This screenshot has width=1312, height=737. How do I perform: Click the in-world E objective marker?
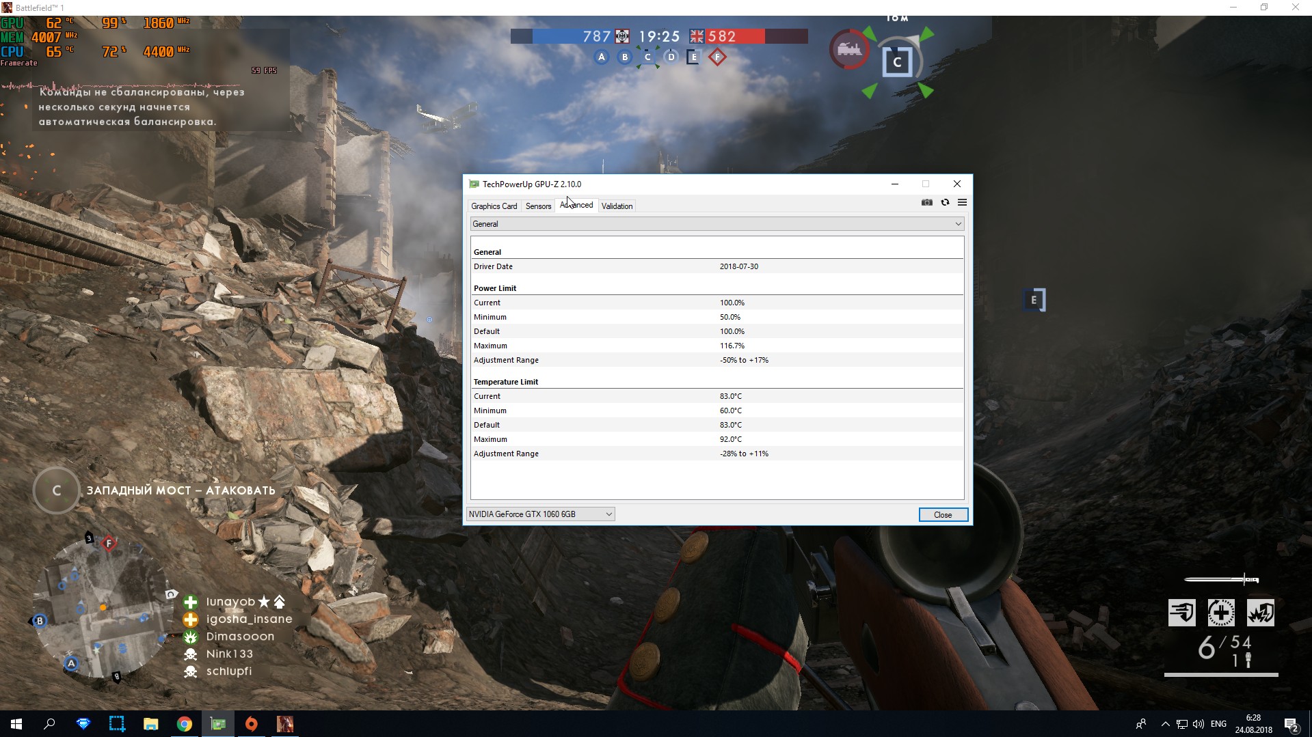tap(1034, 300)
